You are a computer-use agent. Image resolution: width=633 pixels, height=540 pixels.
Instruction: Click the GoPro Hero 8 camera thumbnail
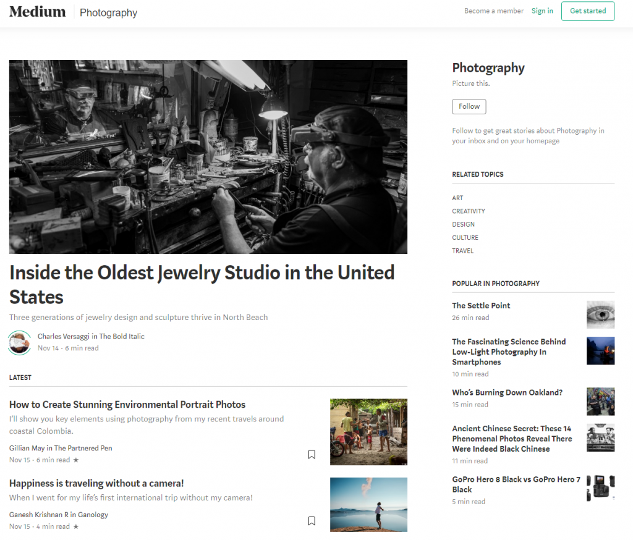point(600,488)
